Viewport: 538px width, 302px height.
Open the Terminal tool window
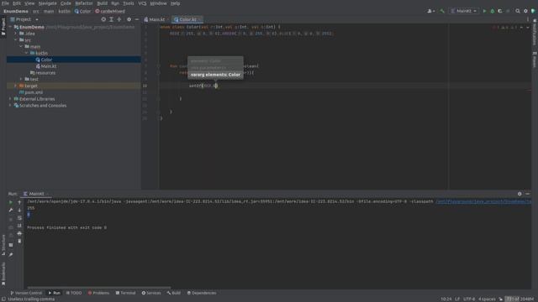(125, 293)
